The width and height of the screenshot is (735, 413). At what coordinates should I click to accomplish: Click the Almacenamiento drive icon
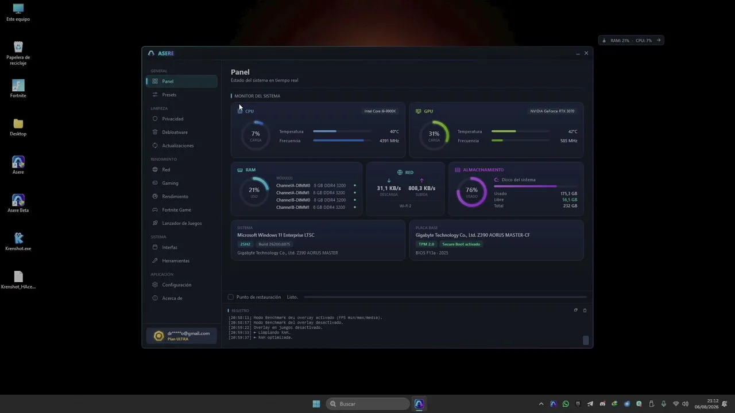(458, 170)
